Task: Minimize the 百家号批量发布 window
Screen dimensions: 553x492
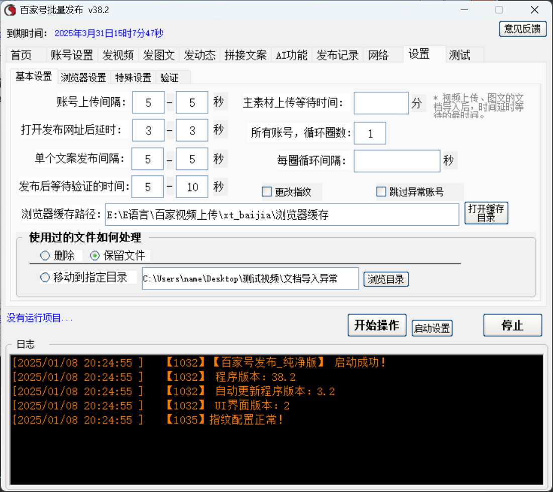Action: 465,10
